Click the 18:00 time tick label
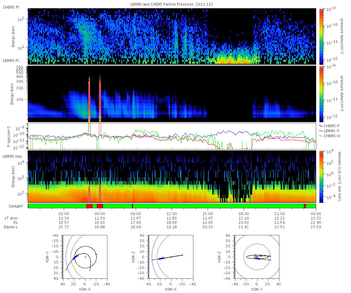Viewport: 351px width, 293px height. [244, 214]
